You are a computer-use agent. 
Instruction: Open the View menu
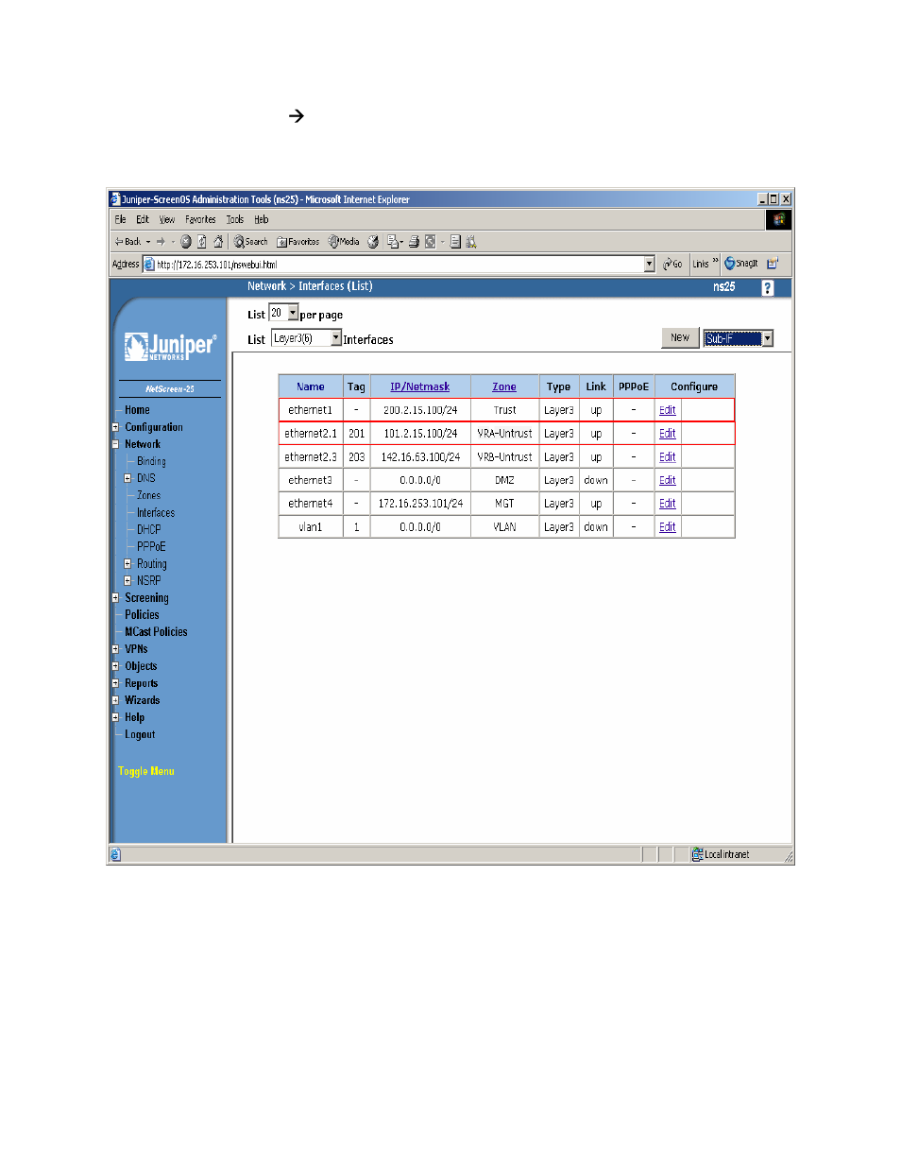tap(167, 219)
